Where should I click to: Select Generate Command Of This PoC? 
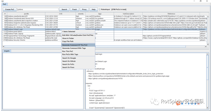tap(78, 45)
